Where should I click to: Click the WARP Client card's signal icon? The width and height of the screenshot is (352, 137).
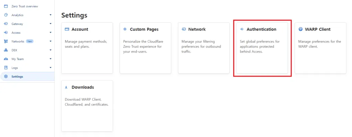pos(300,29)
